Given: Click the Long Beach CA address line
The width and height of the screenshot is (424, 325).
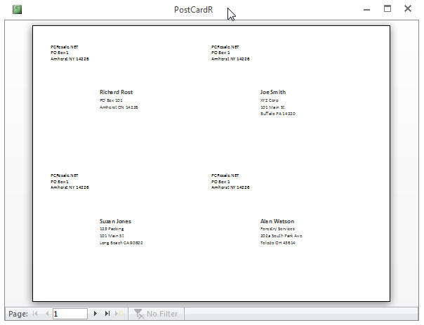Looking at the screenshot, I should (x=121, y=243).
